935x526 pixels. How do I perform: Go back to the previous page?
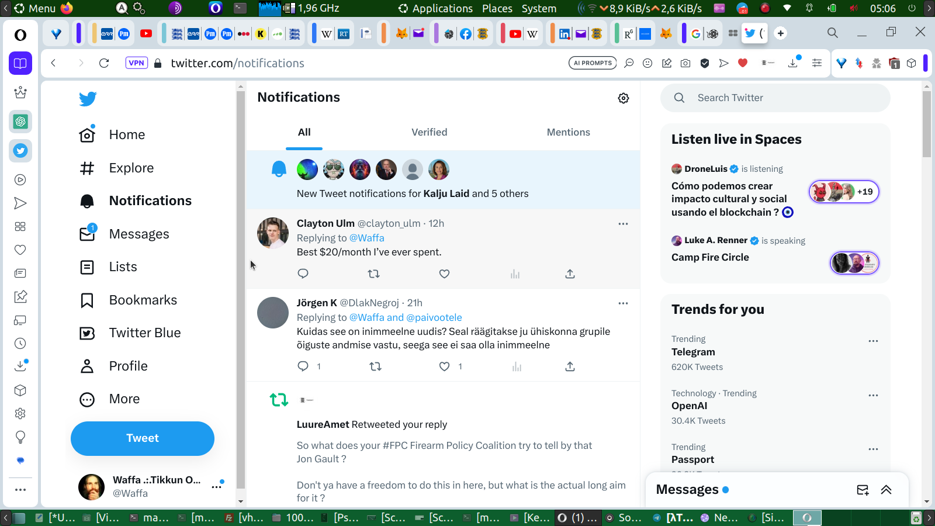(53, 63)
